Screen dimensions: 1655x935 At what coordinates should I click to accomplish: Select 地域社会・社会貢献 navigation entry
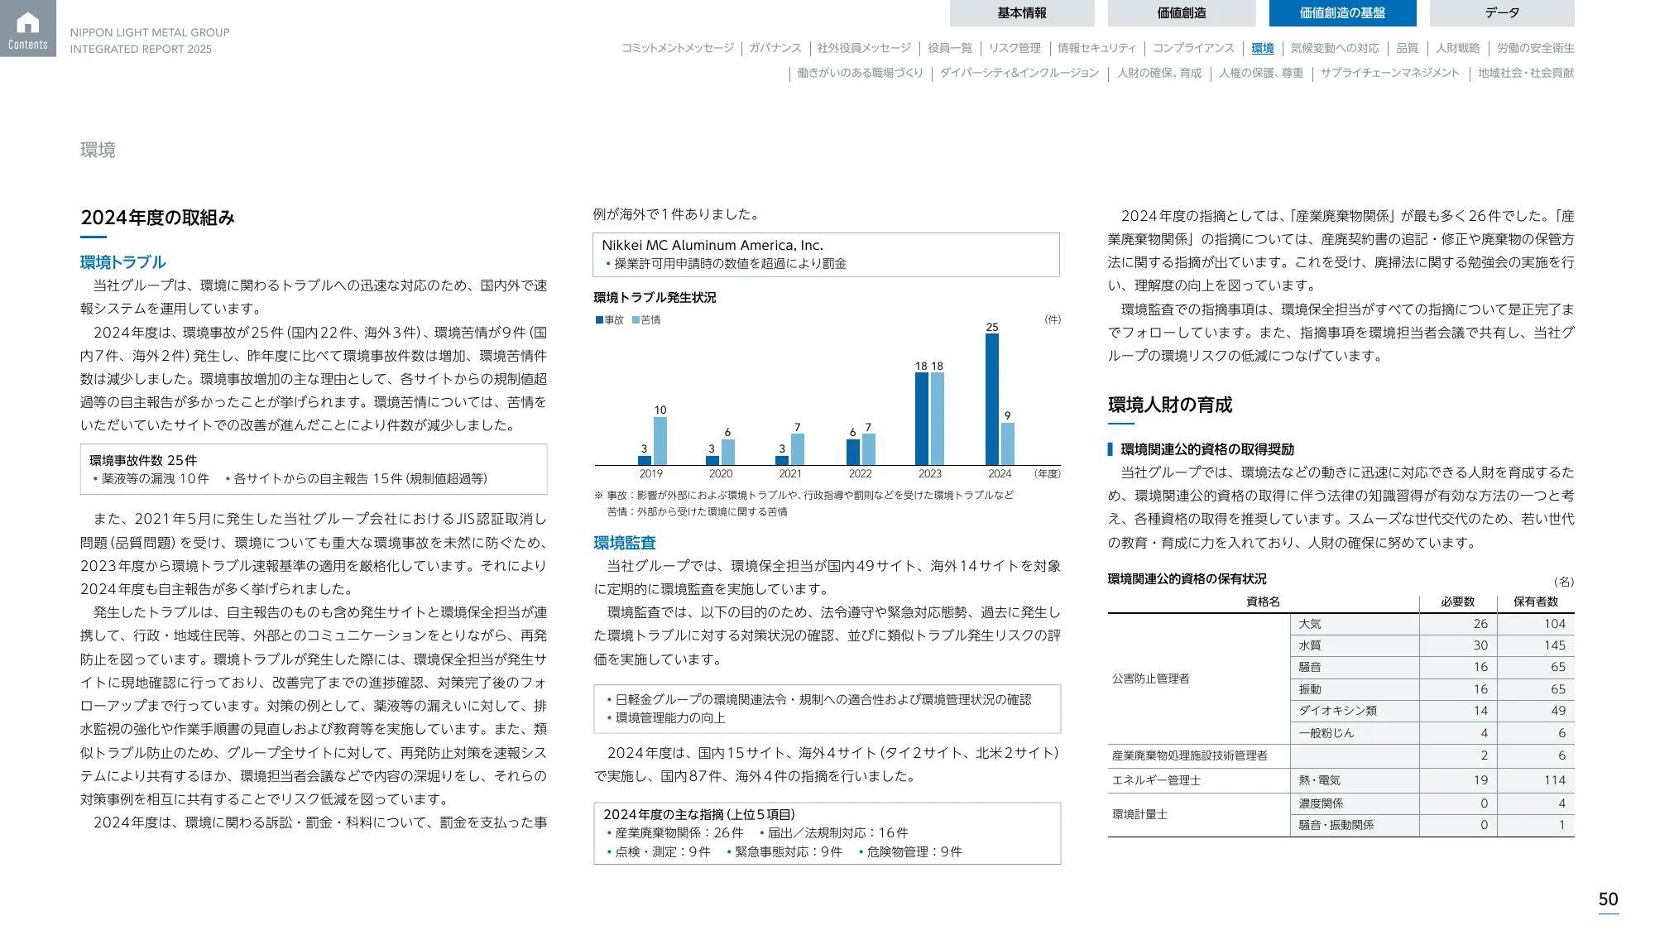pyautogui.click(x=1526, y=74)
